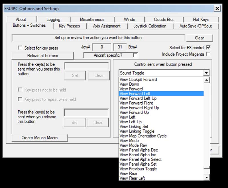The width and height of the screenshot is (228, 188).
Task: Select View Panel Alpha Set
Action: 161,164
